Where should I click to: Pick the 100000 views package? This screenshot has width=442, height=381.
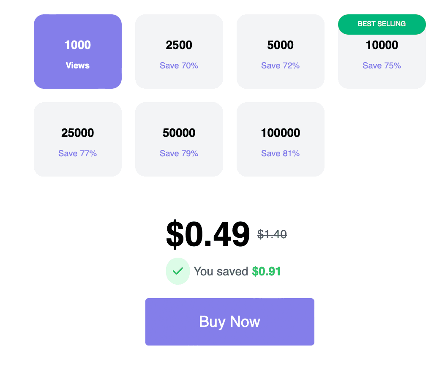pos(281,139)
